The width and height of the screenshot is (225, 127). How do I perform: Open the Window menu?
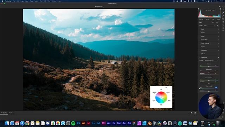tap(54, 1)
